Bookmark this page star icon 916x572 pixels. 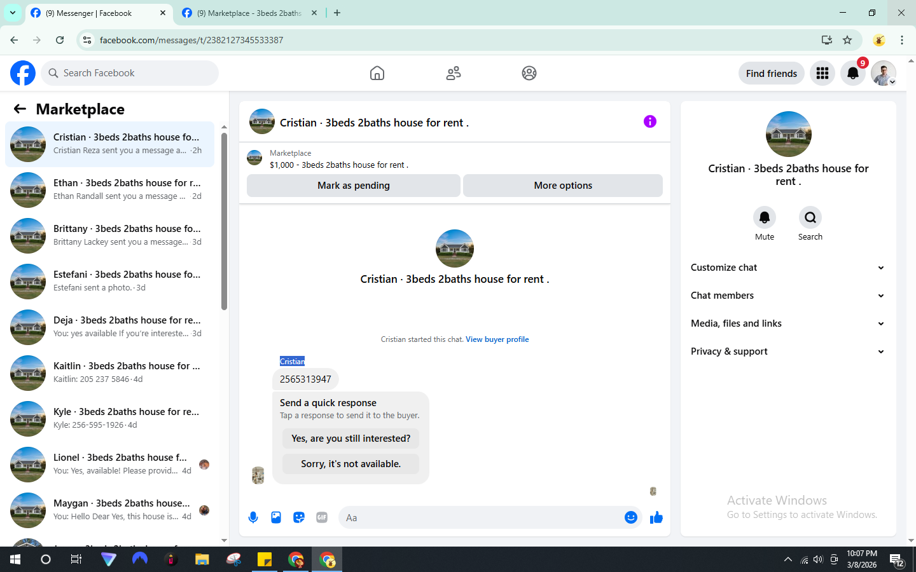tap(847, 40)
